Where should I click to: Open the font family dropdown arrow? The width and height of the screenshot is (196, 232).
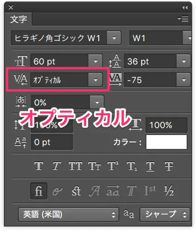pos(114,38)
